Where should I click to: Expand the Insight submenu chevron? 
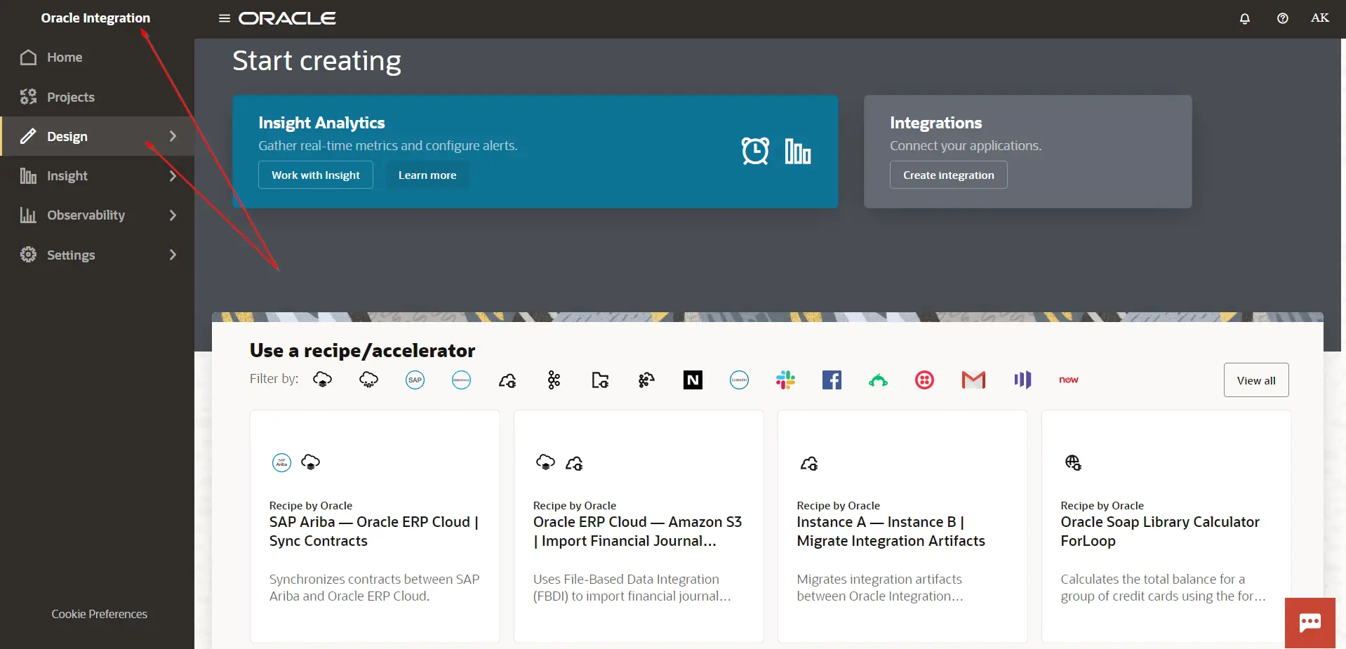coord(173,176)
